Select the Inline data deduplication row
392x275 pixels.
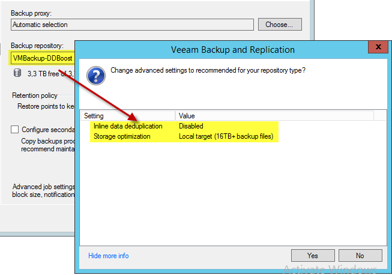click(x=128, y=126)
